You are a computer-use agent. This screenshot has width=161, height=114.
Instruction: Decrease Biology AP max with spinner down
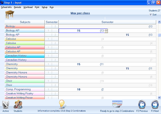coord(106,32)
